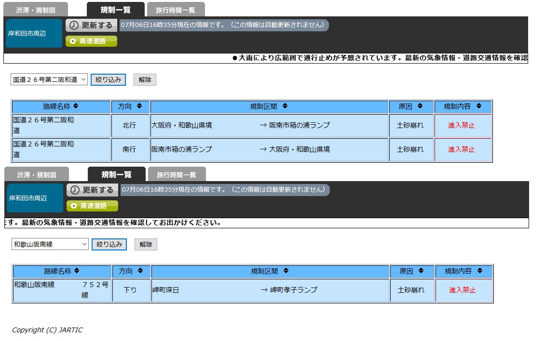Sort by 規制内容 in the 国道26号 table

480,106
